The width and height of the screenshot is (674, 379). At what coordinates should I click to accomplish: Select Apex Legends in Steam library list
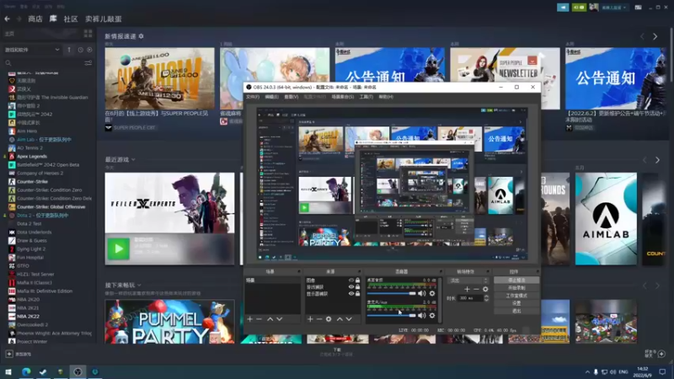[32, 157]
